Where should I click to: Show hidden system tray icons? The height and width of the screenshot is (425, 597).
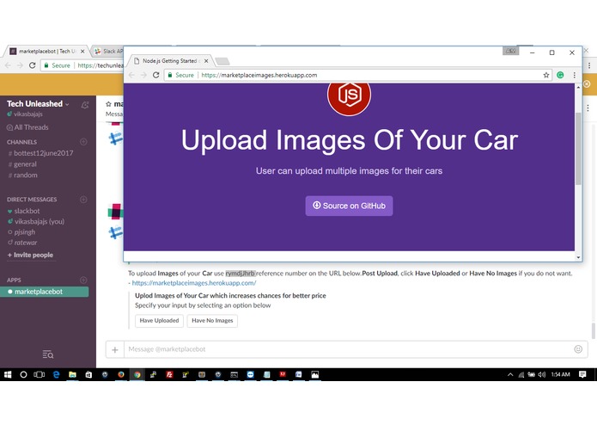[510, 375]
